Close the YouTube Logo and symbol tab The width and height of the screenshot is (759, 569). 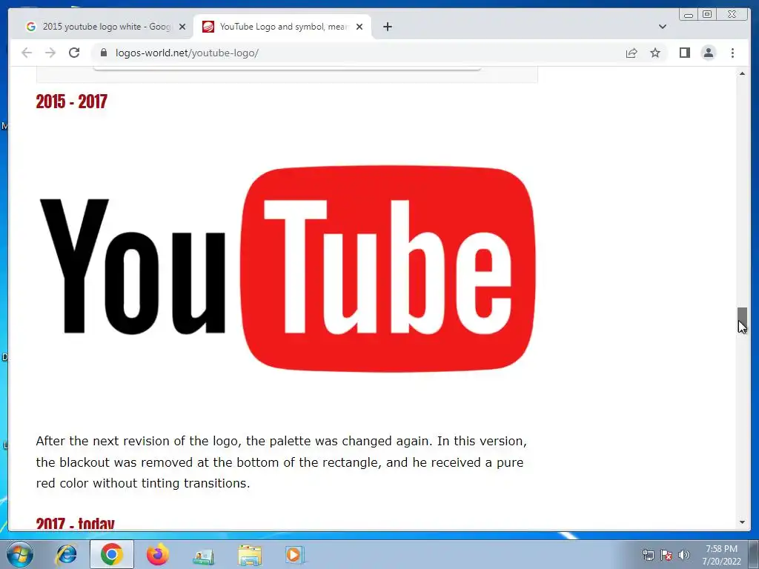click(x=359, y=27)
